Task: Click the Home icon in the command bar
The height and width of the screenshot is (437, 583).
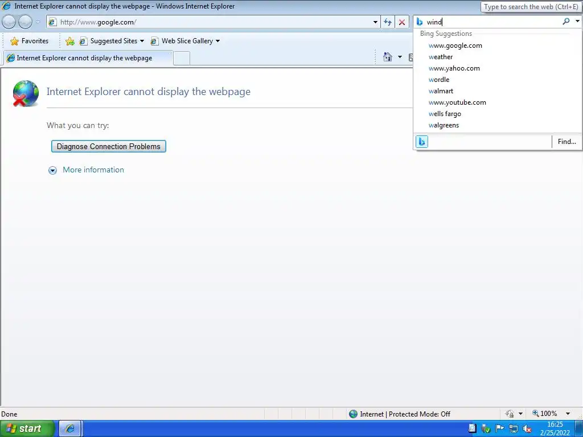Action: 387,57
